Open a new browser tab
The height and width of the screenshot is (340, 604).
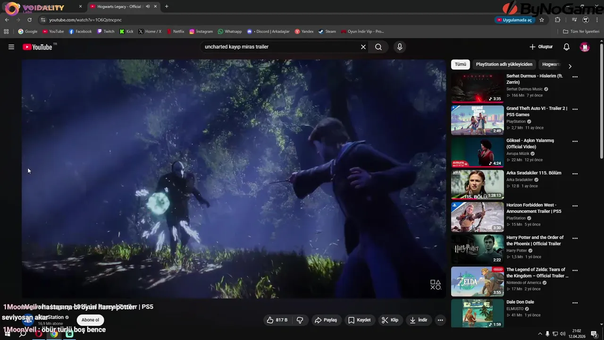click(167, 7)
